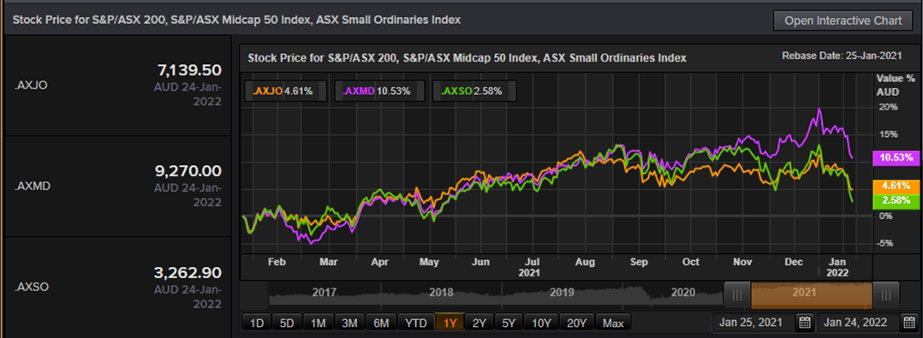This screenshot has height=338, width=923.
Task: Click 2019 in the overview timeline
Action: pos(562,292)
